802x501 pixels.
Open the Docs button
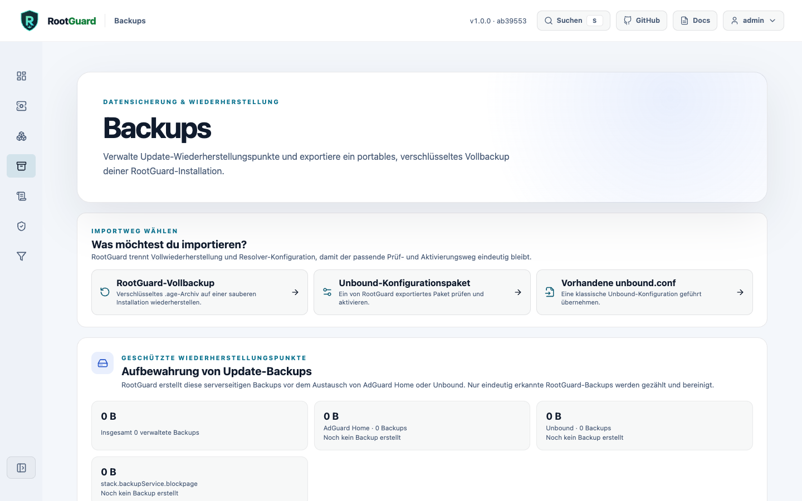(695, 21)
